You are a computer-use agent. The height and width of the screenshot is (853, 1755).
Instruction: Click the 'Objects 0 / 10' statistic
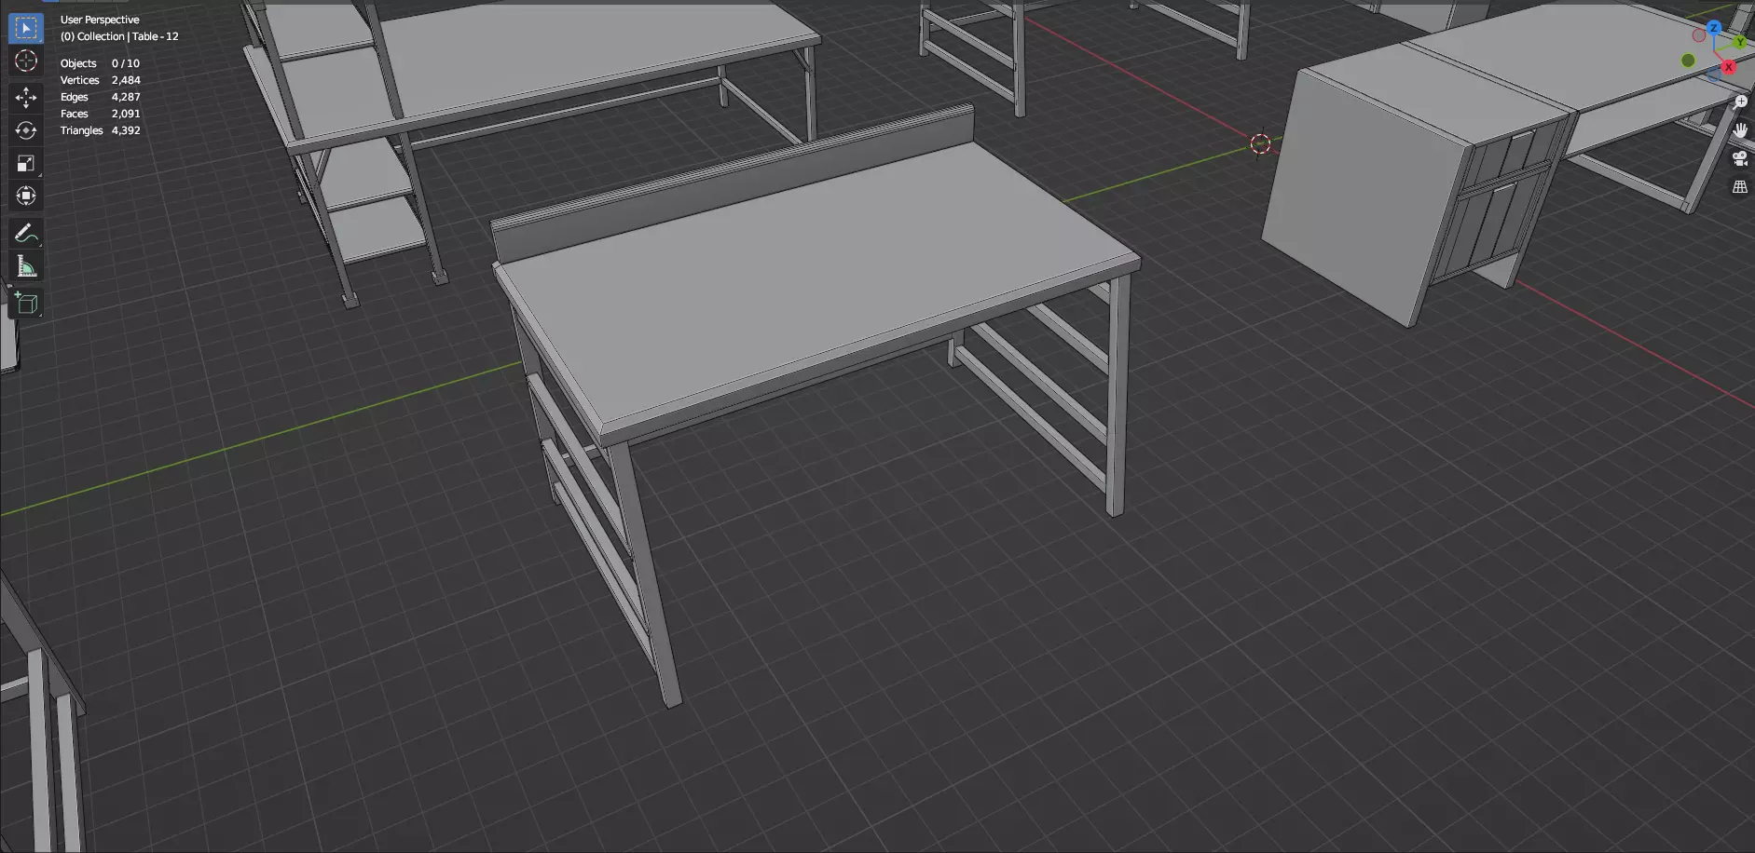[100, 63]
